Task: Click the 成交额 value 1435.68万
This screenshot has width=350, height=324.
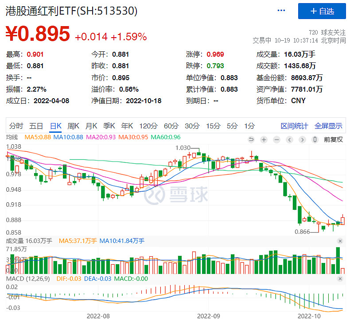Action: click(300, 66)
